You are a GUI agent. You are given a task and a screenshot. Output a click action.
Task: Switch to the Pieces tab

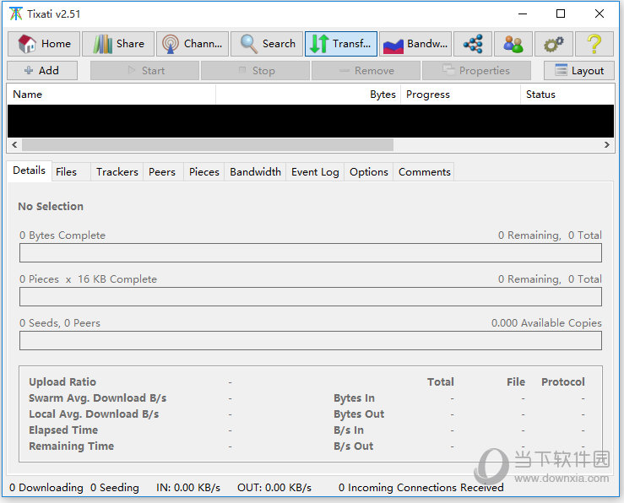(x=204, y=172)
